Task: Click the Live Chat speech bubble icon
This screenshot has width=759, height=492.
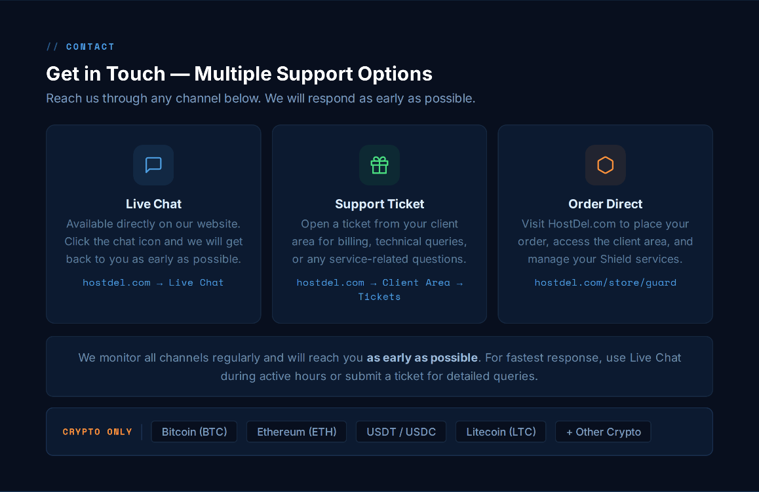Action: tap(153, 165)
